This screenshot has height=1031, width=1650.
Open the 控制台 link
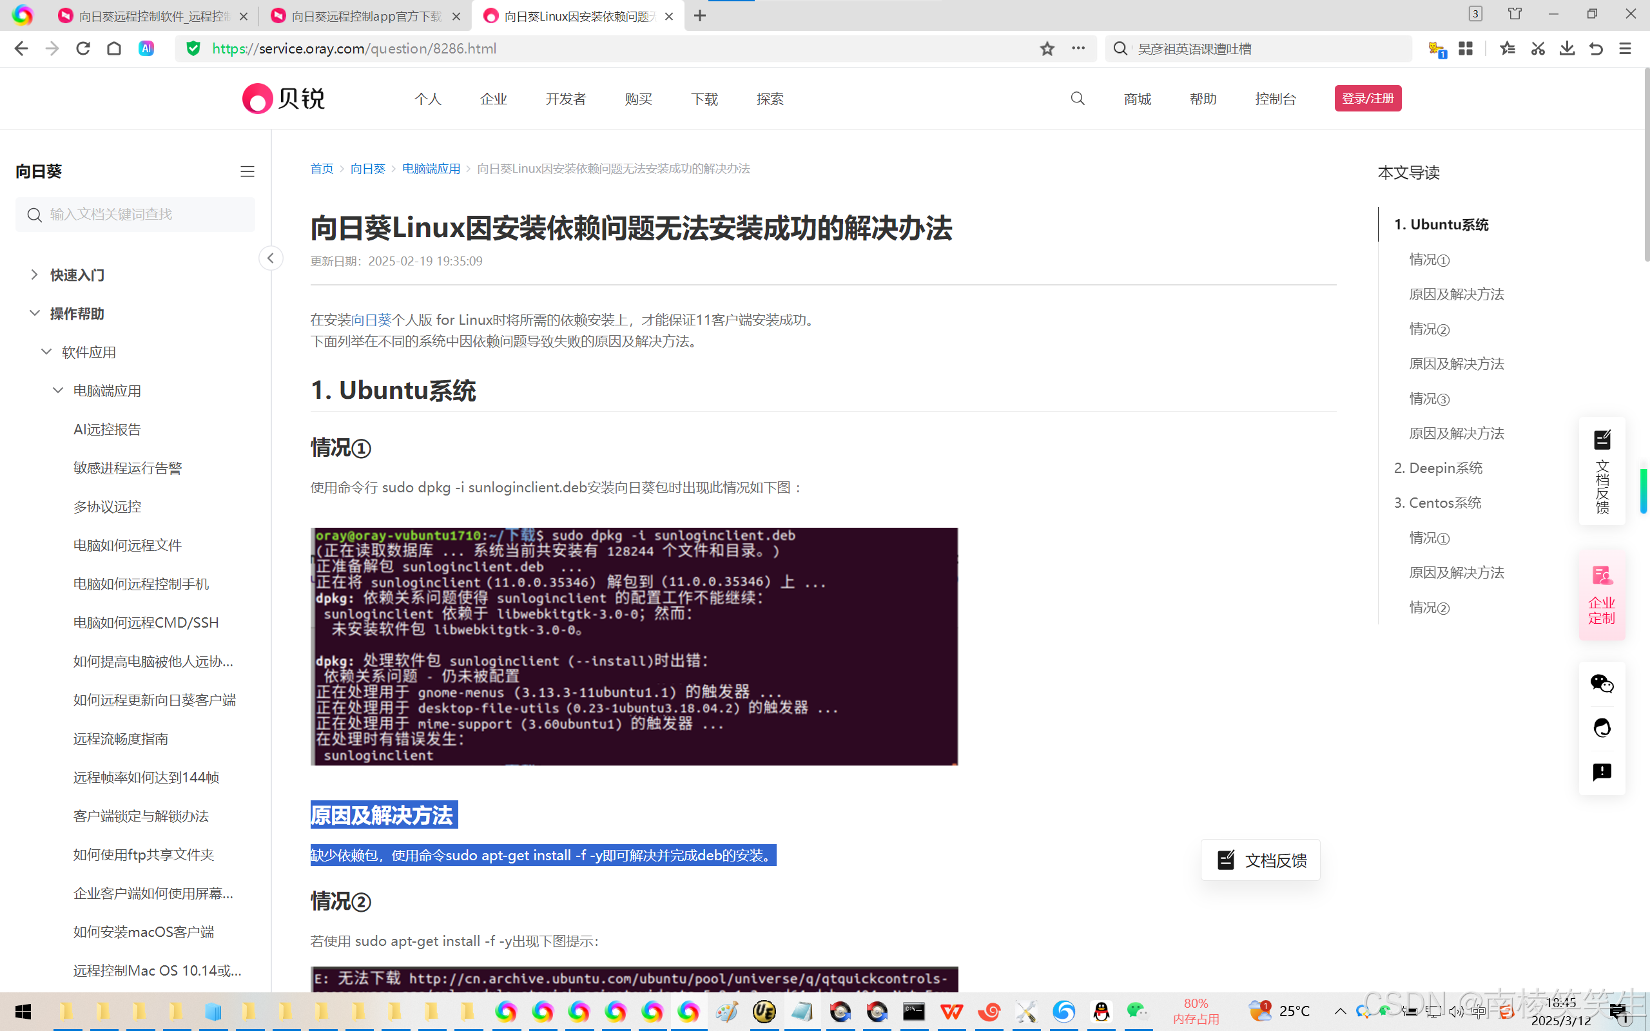(1275, 99)
